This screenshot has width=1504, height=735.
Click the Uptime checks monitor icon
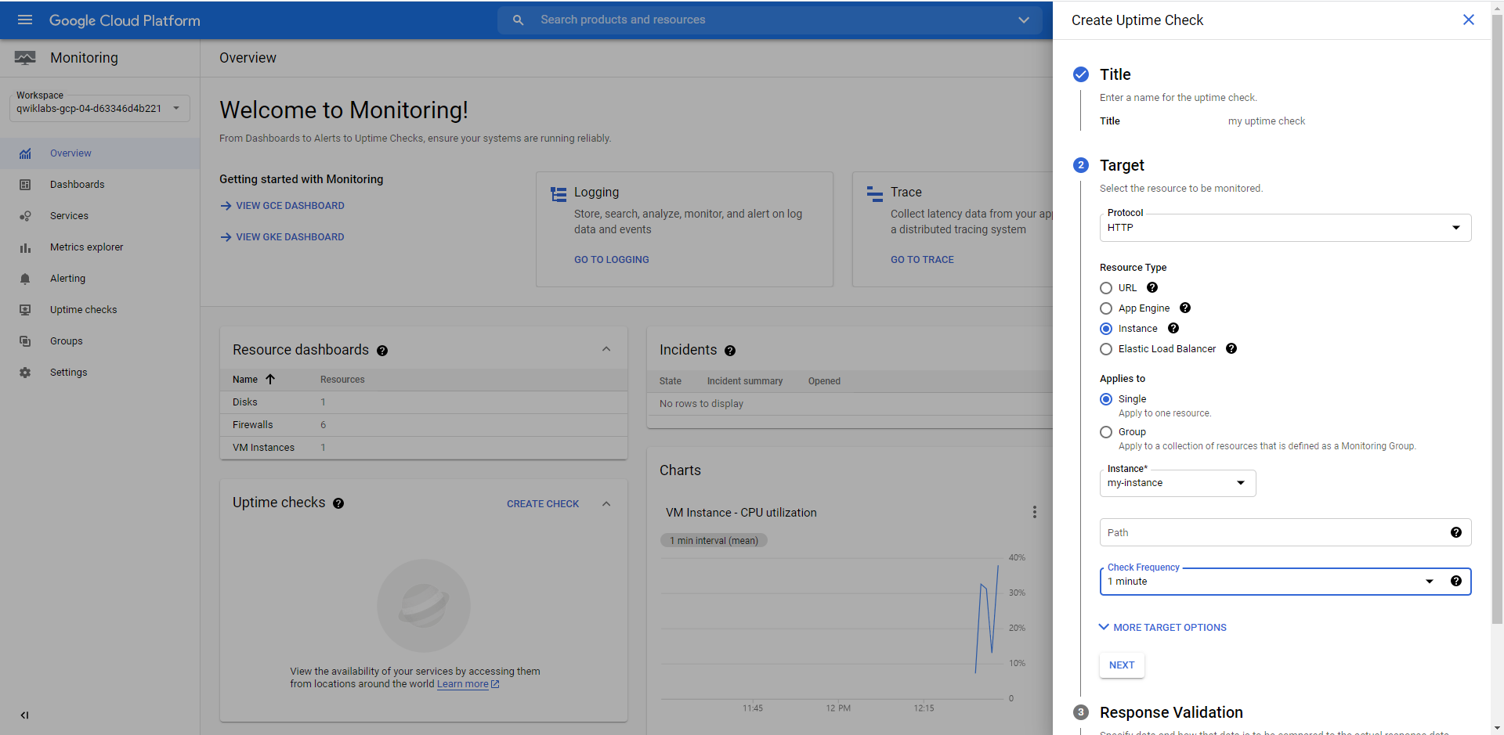(x=25, y=310)
